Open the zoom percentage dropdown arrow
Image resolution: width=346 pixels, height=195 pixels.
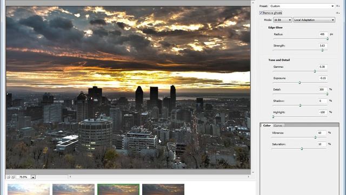(x=33, y=177)
